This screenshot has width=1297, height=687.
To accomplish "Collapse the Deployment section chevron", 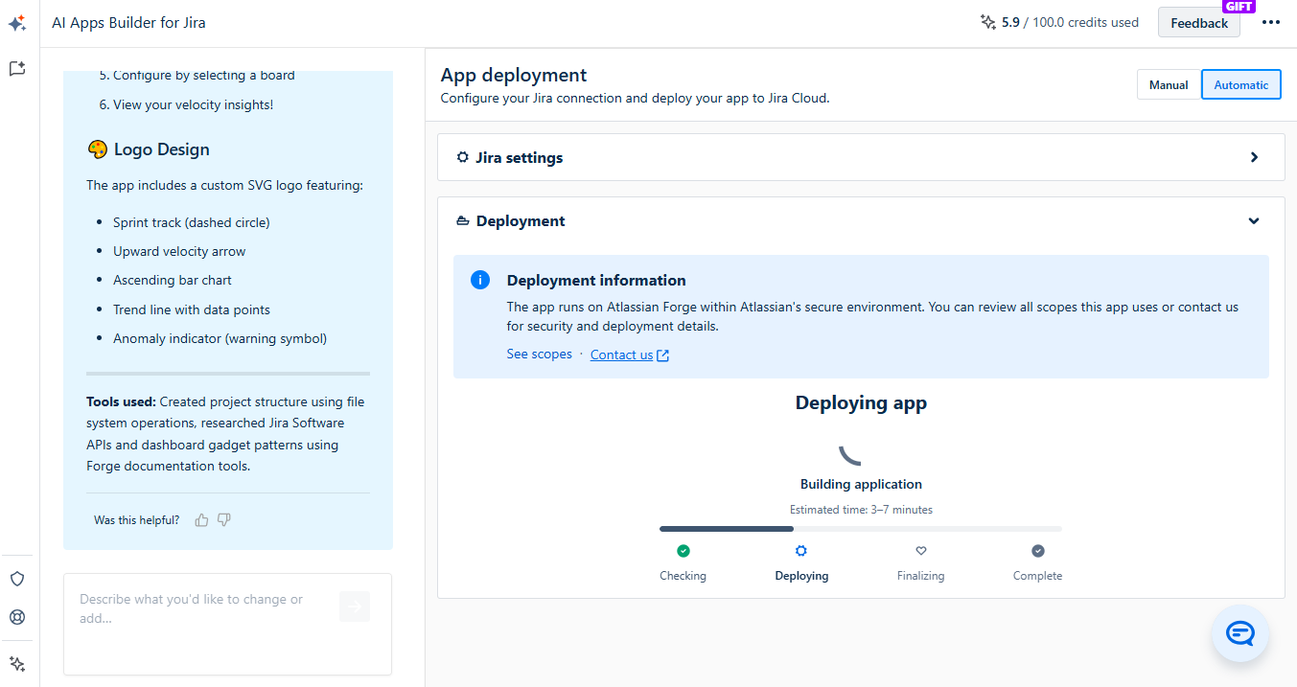I will pos(1254,221).
